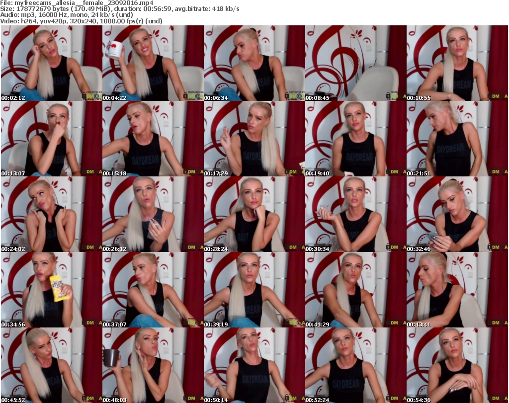Screen dimensions: 509x403
Task: Select the 00:28:24 frame
Action: pyautogui.click(x=254, y=214)
